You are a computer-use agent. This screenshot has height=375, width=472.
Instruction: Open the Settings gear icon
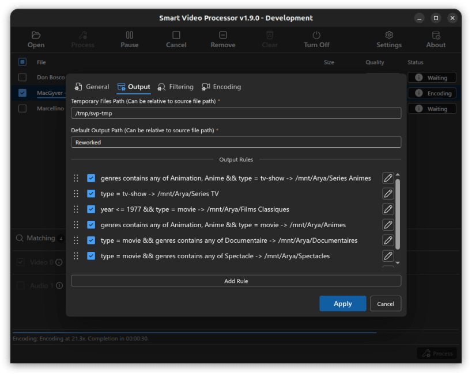coord(389,35)
